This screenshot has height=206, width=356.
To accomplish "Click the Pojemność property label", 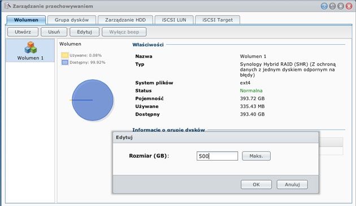I will tap(149, 98).
